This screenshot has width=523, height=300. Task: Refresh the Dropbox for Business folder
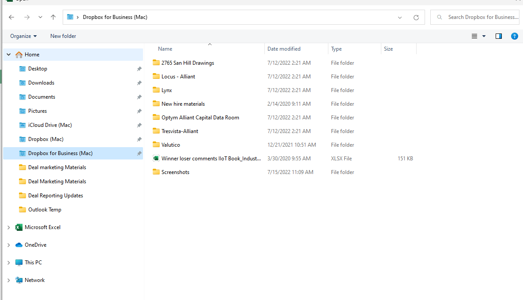[x=416, y=17]
